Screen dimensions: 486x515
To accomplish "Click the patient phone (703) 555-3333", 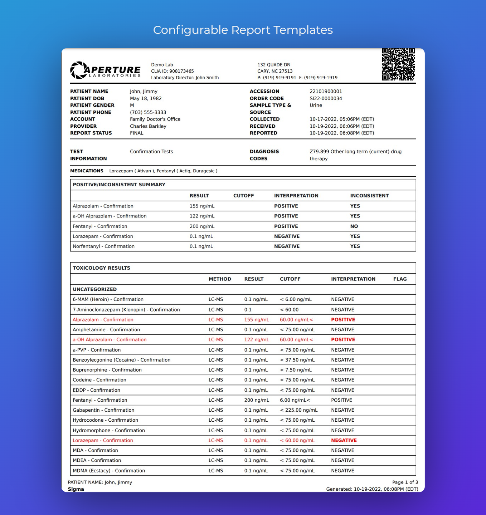I will tap(148, 112).
